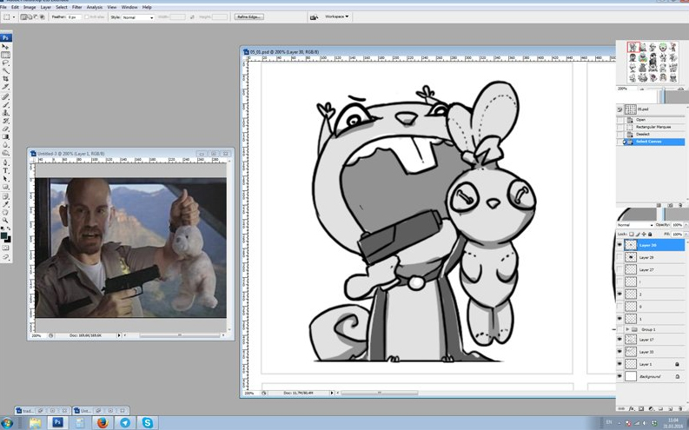Screen dimensions: 689x430
Task: Expand the Group 1 layer folder
Action: 627,329
